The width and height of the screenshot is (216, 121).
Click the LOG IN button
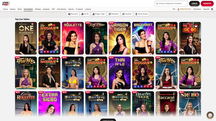(x=194, y=4)
